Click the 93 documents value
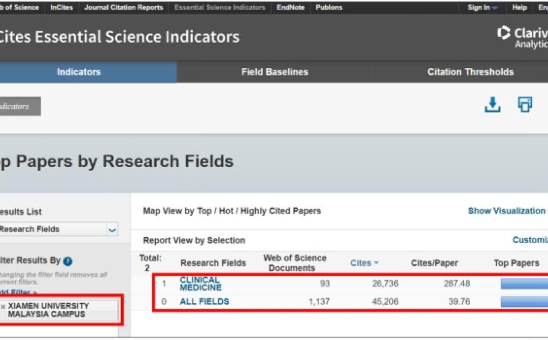548x340 pixels. 325,284
